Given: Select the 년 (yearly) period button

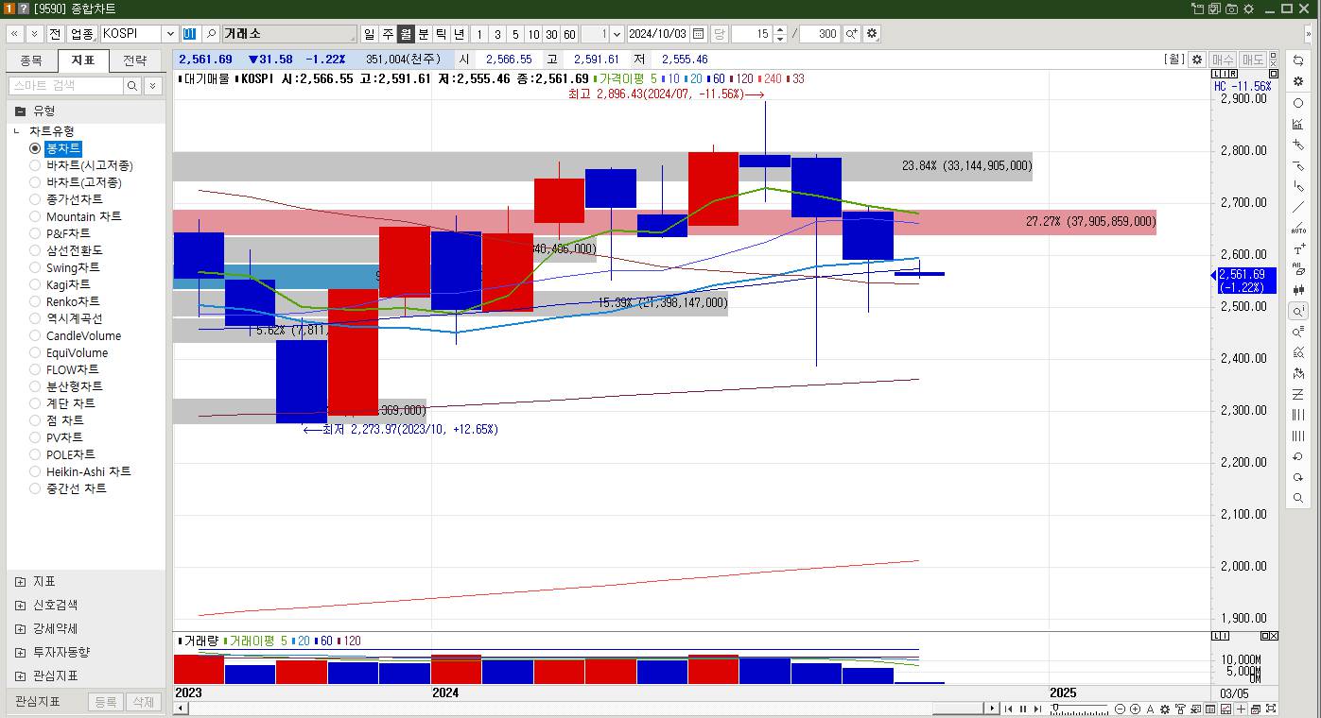Looking at the screenshot, I should (x=459, y=33).
